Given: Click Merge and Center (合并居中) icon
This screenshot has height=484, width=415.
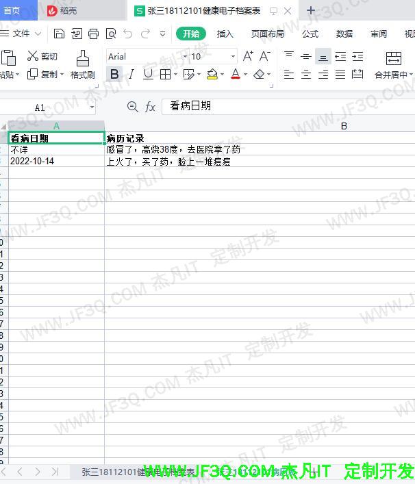Looking at the screenshot, I should [x=394, y=58].
